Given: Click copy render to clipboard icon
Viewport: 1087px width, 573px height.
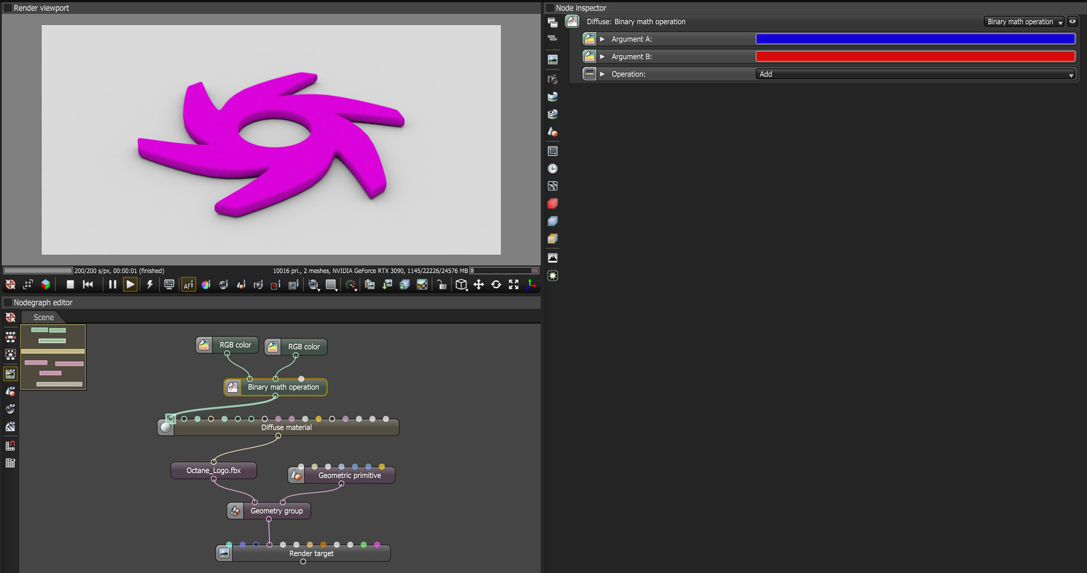Looking at the screenshot, I should [x=370, y=285].
